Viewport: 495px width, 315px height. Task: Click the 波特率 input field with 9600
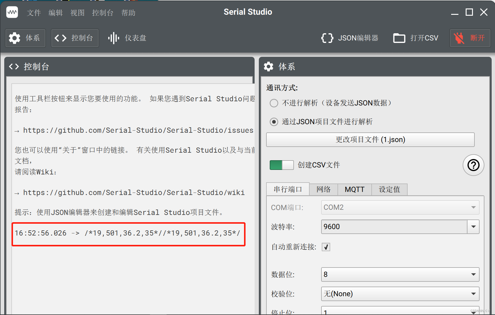coord(394,227)
